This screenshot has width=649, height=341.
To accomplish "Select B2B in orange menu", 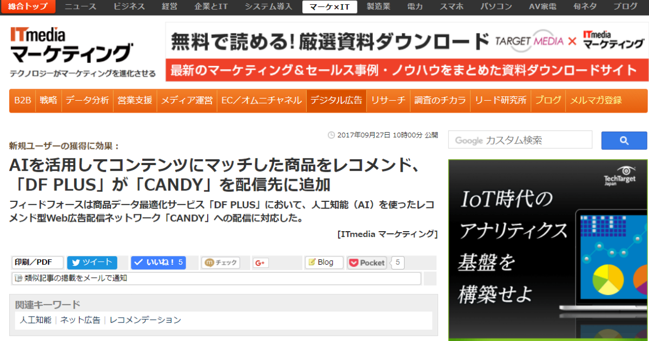I will point(23,101).
